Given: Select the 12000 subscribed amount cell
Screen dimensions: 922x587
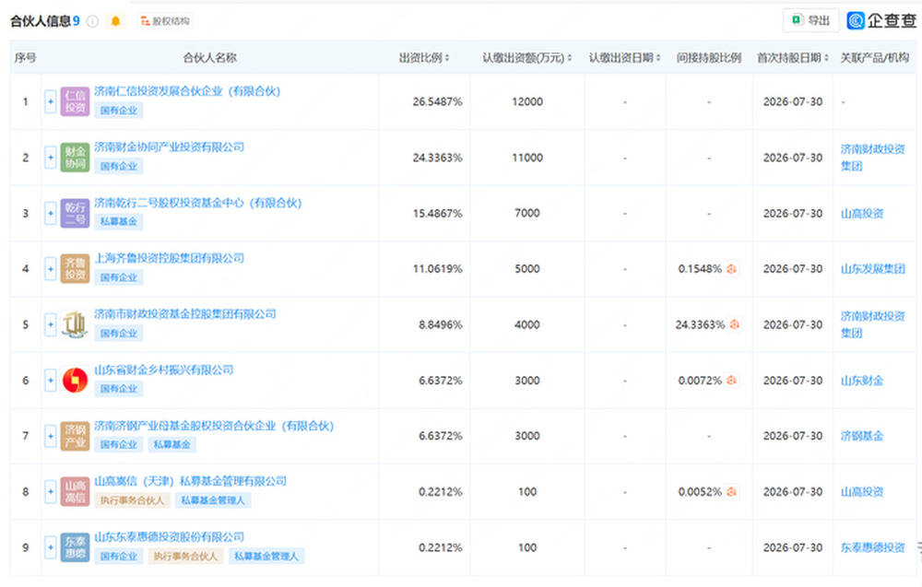Looking at the screenshot, I should point(526,101).
